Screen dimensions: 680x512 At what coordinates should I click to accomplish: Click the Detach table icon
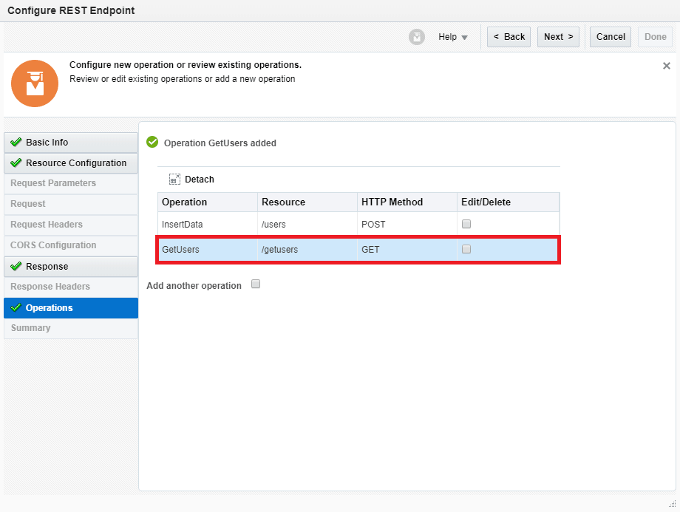174,180
